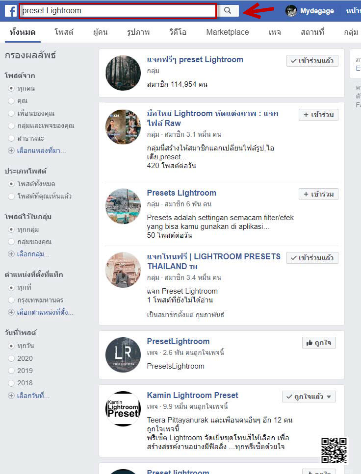Open the Kamin Lightroom Preset title link
The height and width of the screenshot is (474, 361).
[192, 395]
